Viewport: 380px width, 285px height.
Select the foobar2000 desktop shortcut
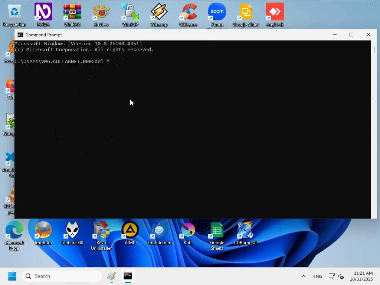coord(72,233)
